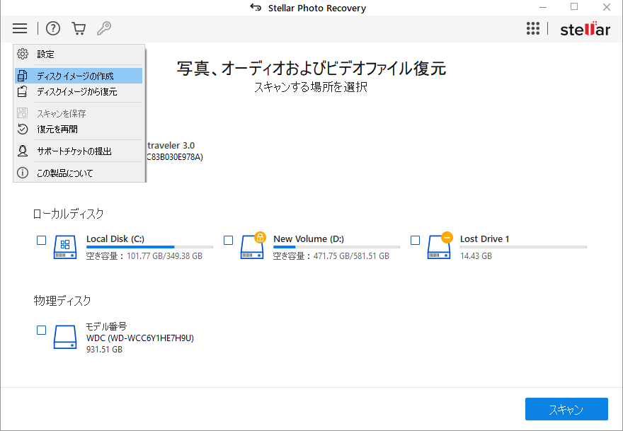Click the key activation icon
The width and height of the screenshot is (623, 431).
[104, 28]
